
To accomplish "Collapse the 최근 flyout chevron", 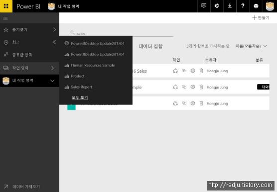I will pyautogui.click(x=55, y=42).
